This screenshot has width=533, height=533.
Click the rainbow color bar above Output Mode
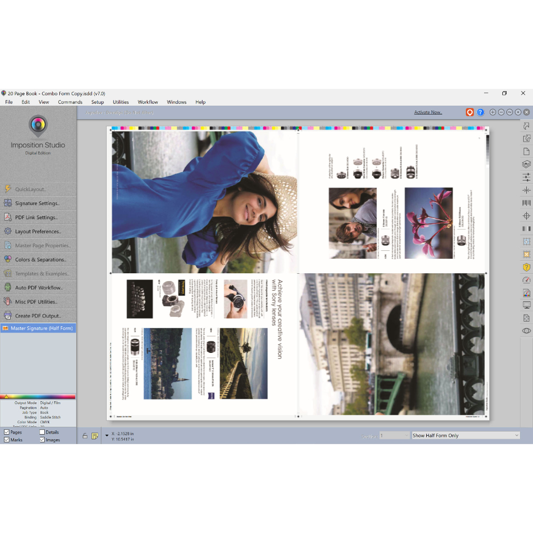click(38, 397)
